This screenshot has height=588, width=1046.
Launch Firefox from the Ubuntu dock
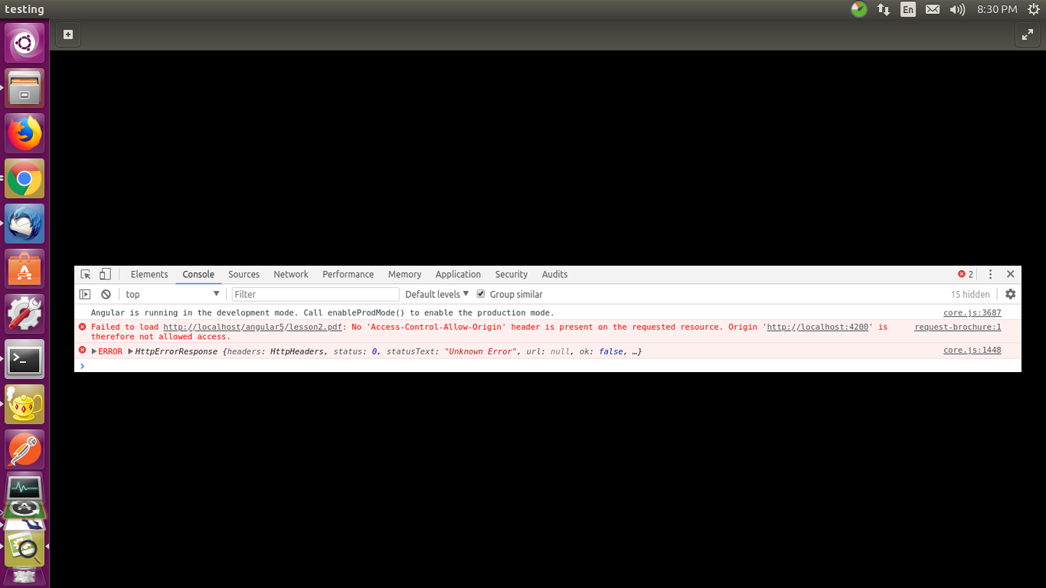click(25, 132)
